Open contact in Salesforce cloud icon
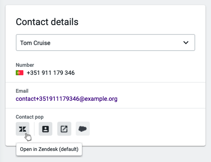 click(83, 129)
